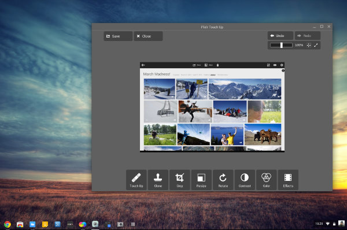Minimize the Pixlr Touch Up window

click(x=315, y=27)
